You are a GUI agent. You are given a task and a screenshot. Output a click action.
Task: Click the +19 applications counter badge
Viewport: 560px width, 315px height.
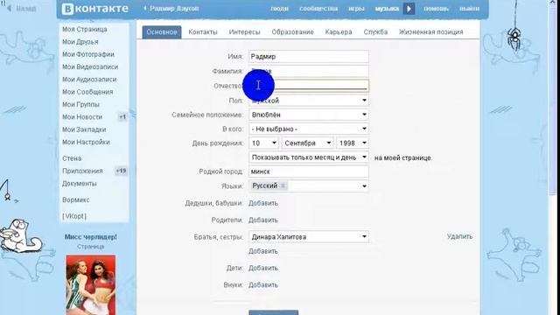(x=121, y=171)
